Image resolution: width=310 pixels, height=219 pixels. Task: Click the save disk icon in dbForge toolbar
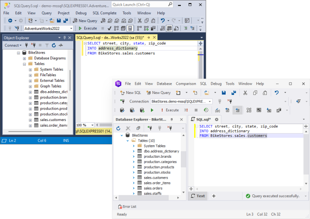224,93
